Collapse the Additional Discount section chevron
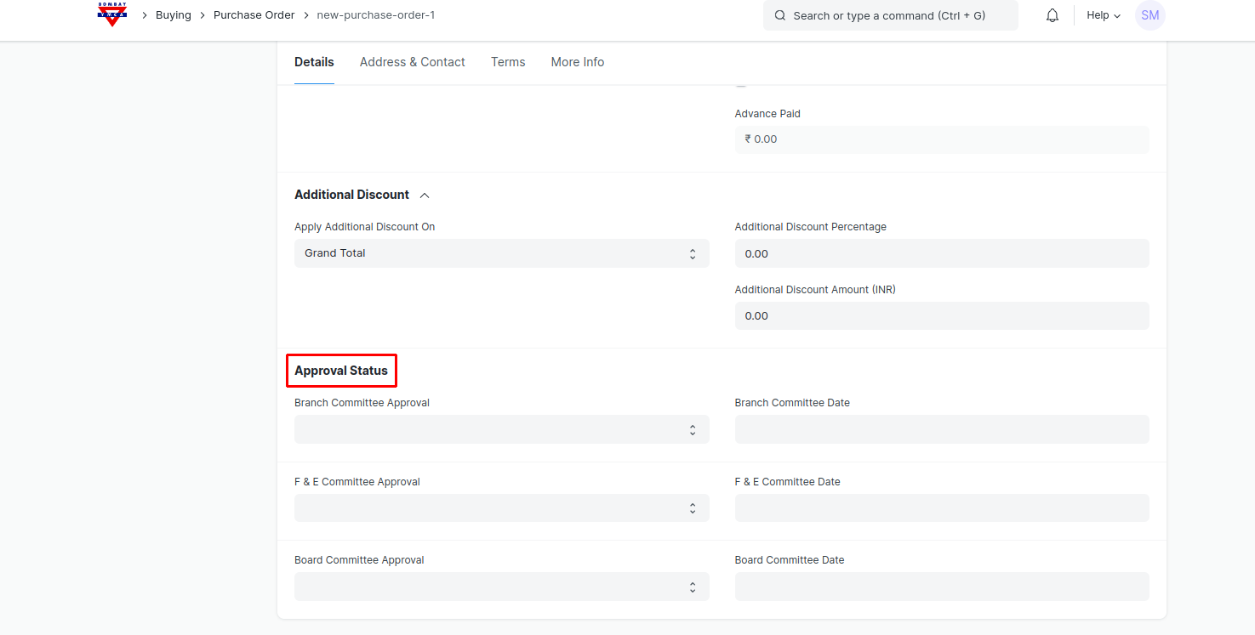This screenshot has width=1255, height=635. click(425, 196)
